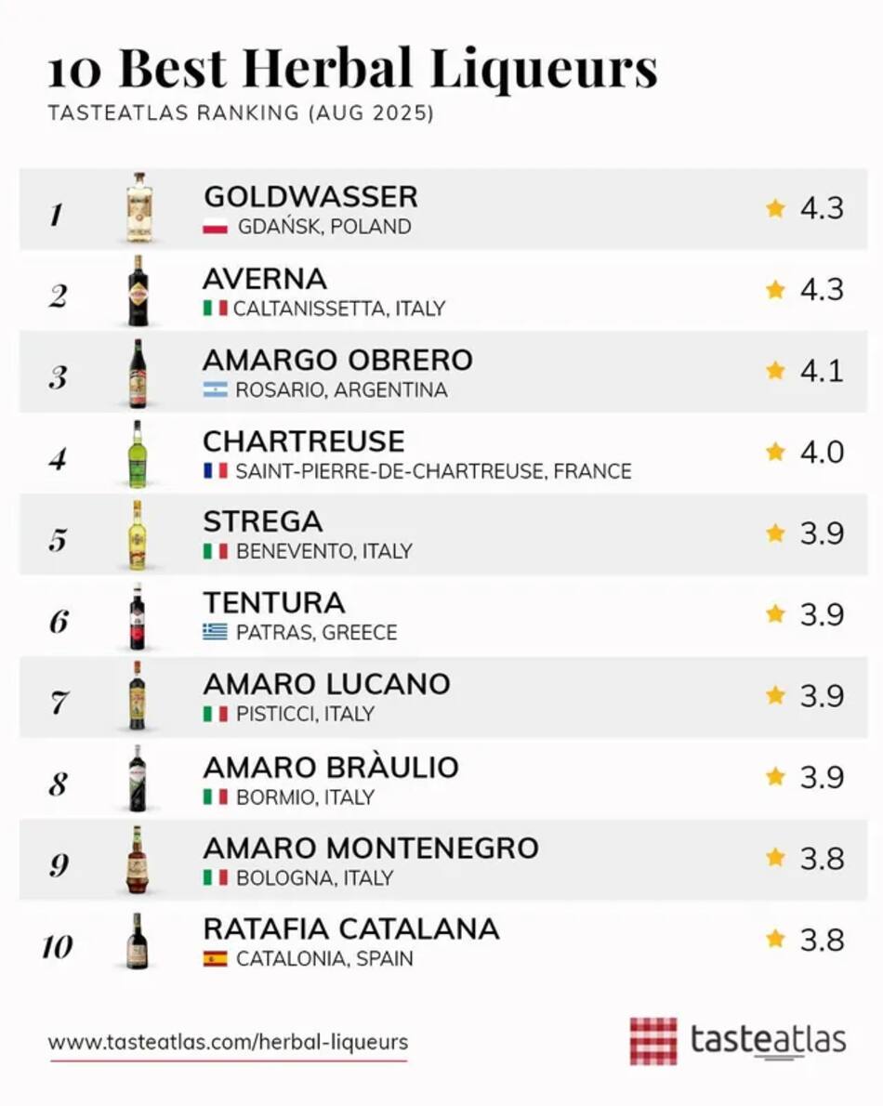Click the Italy flag next to Caltanissetta

pyautogui.click(x=215, y=309)
